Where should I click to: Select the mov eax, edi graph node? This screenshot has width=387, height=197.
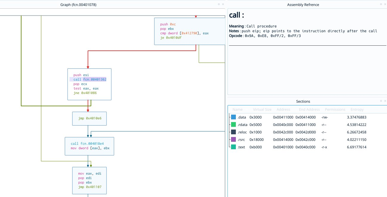pyautogui.click(x=89, y=180)
